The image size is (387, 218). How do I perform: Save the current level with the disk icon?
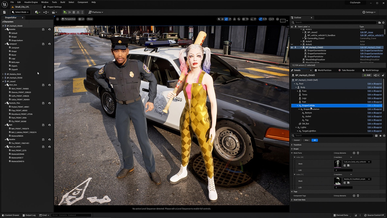(x=4, y=12)
